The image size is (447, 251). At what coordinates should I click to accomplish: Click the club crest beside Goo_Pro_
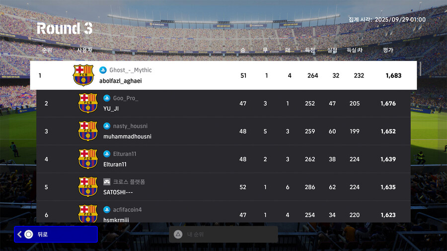[x=88, y=103]
